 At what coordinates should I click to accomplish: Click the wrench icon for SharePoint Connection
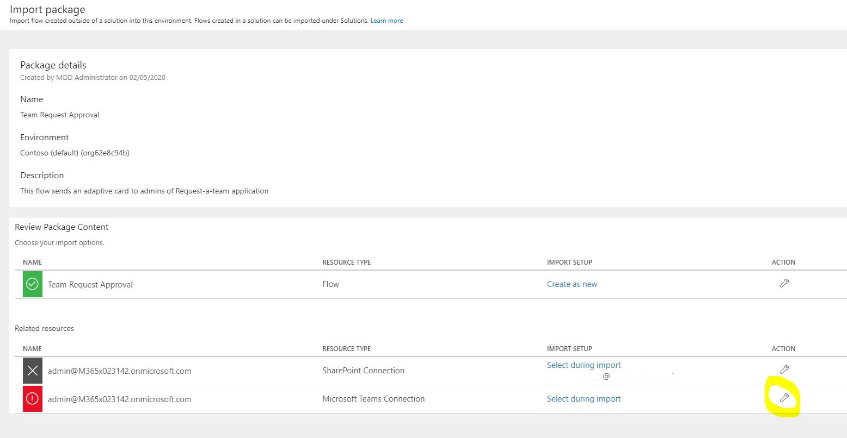coord(784,369)
